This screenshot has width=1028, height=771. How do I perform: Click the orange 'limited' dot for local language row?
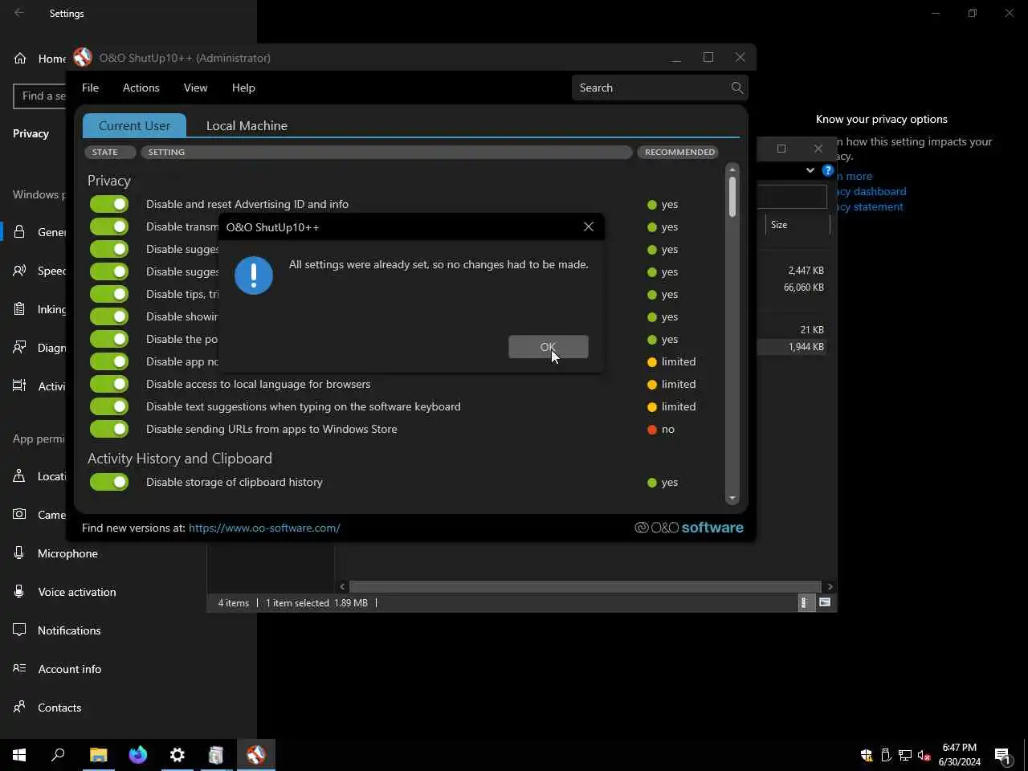click(652, 384)
